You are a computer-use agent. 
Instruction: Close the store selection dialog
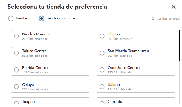pyautogui.click(x=174, y=7)
